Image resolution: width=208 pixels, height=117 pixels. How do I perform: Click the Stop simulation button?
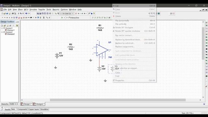point(67,18)
